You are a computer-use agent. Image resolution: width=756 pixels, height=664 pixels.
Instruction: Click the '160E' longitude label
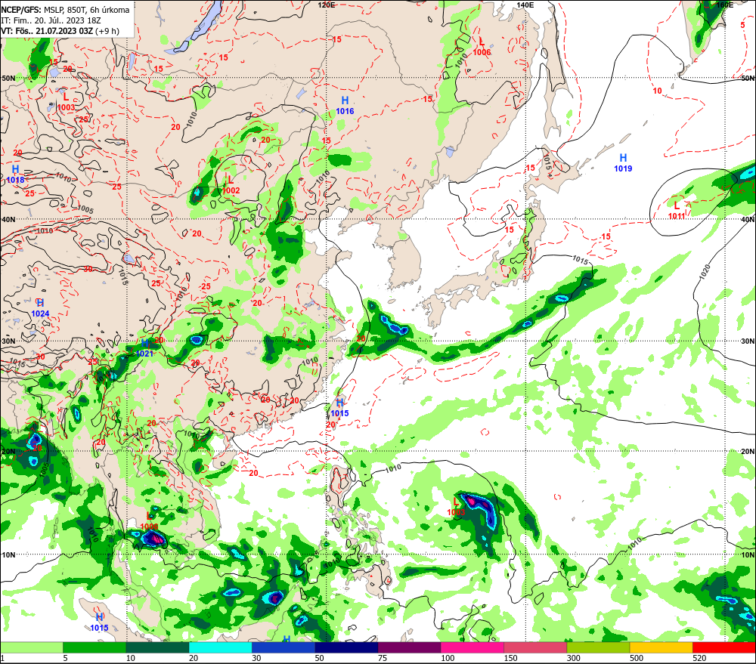[x=724, y=5]
